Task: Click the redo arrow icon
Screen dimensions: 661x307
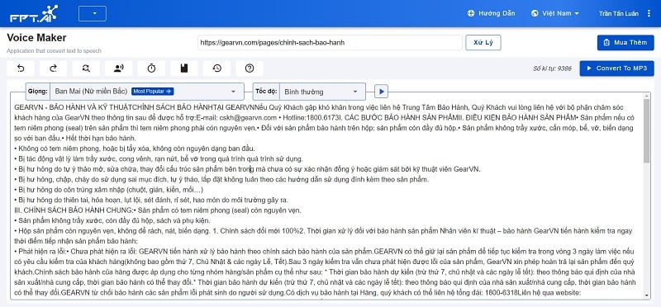Action: click(x=53, y=68)
